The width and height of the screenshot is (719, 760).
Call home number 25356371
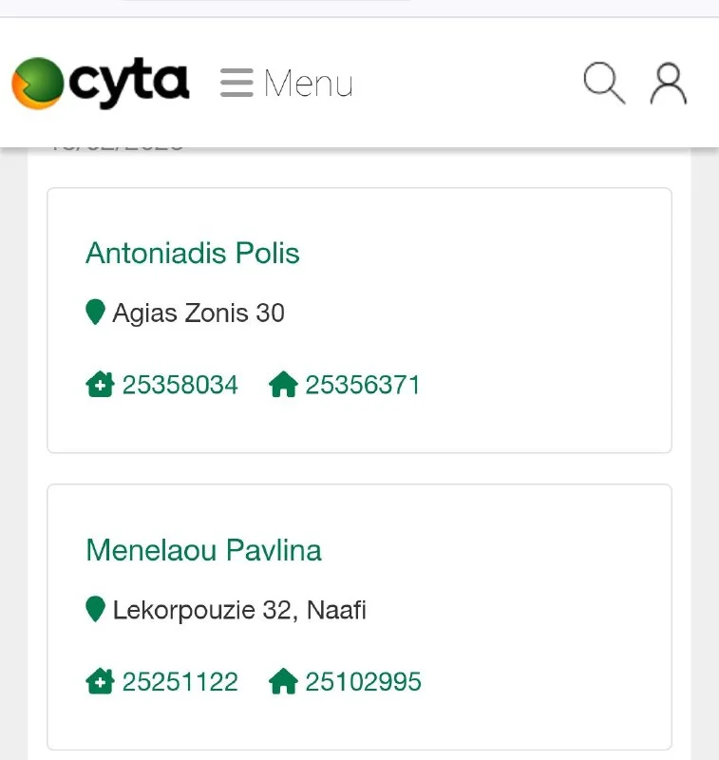[363, 385]
